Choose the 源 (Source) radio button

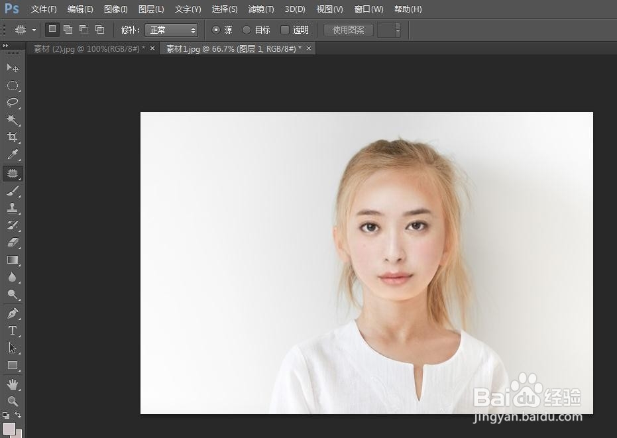click(215, 30)
